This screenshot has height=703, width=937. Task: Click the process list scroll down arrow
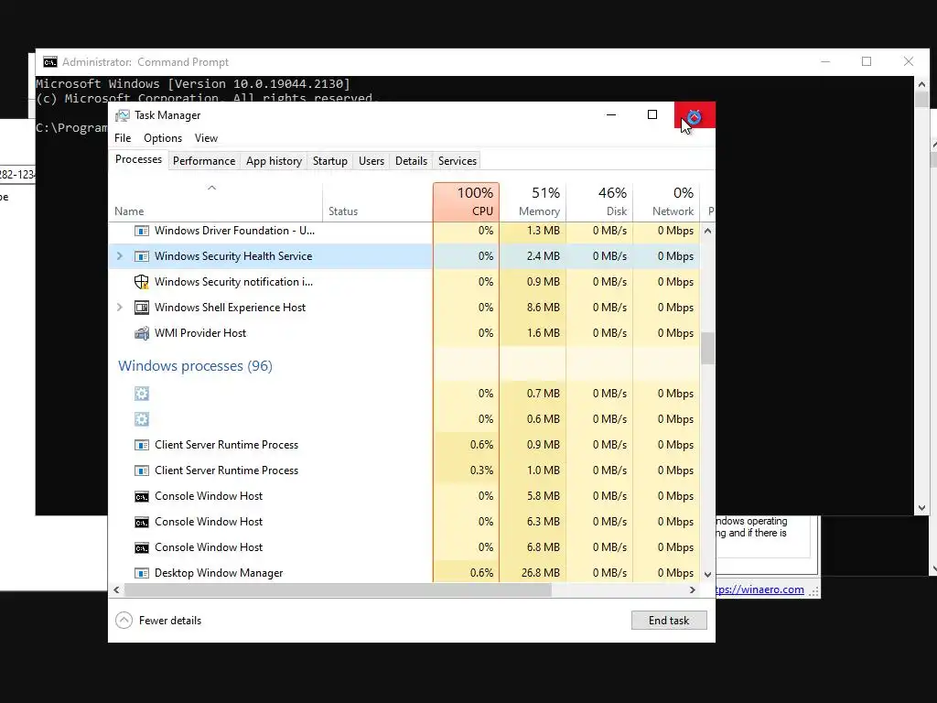(707, 575)
